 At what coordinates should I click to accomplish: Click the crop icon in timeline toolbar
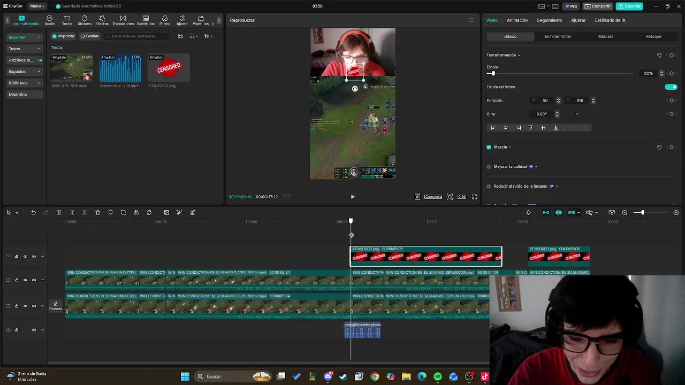coord(123,212)
